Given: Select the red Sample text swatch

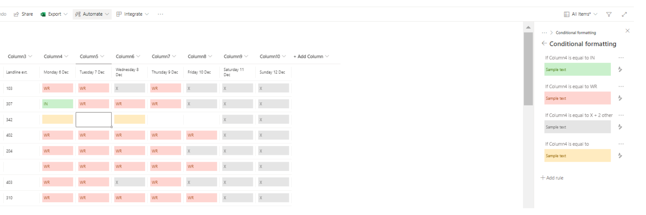Looking at the screenshot, I should pyautogui.click(x=577, y=98).
